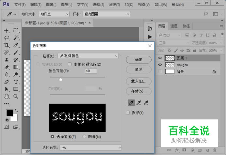Select the Healing Brush tool
226x155 pixels.
click(6, 53)
